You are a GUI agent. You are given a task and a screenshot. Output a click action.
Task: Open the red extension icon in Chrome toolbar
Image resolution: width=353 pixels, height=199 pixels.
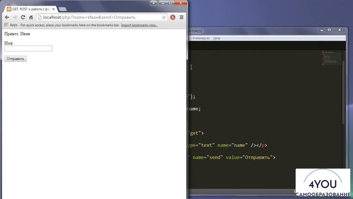pos(173,17)
